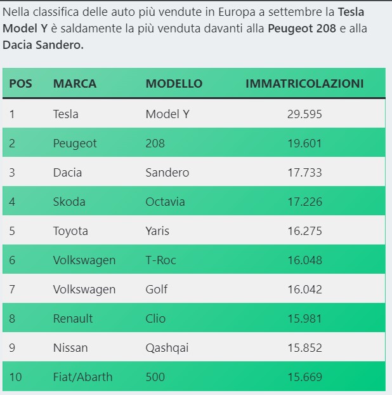392x395 pixels.
Task: Select the Renault brand cell
Action: 73,319
